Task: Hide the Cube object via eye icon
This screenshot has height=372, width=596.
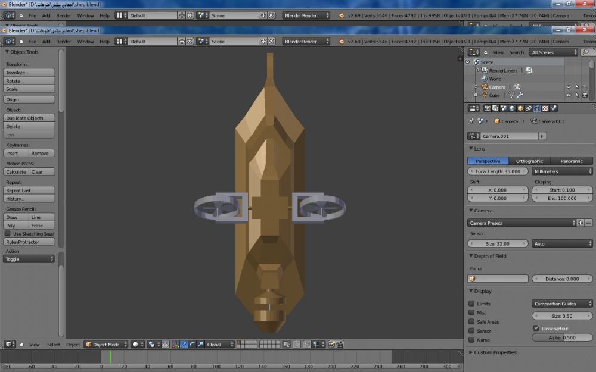Action: coord(568,95)
